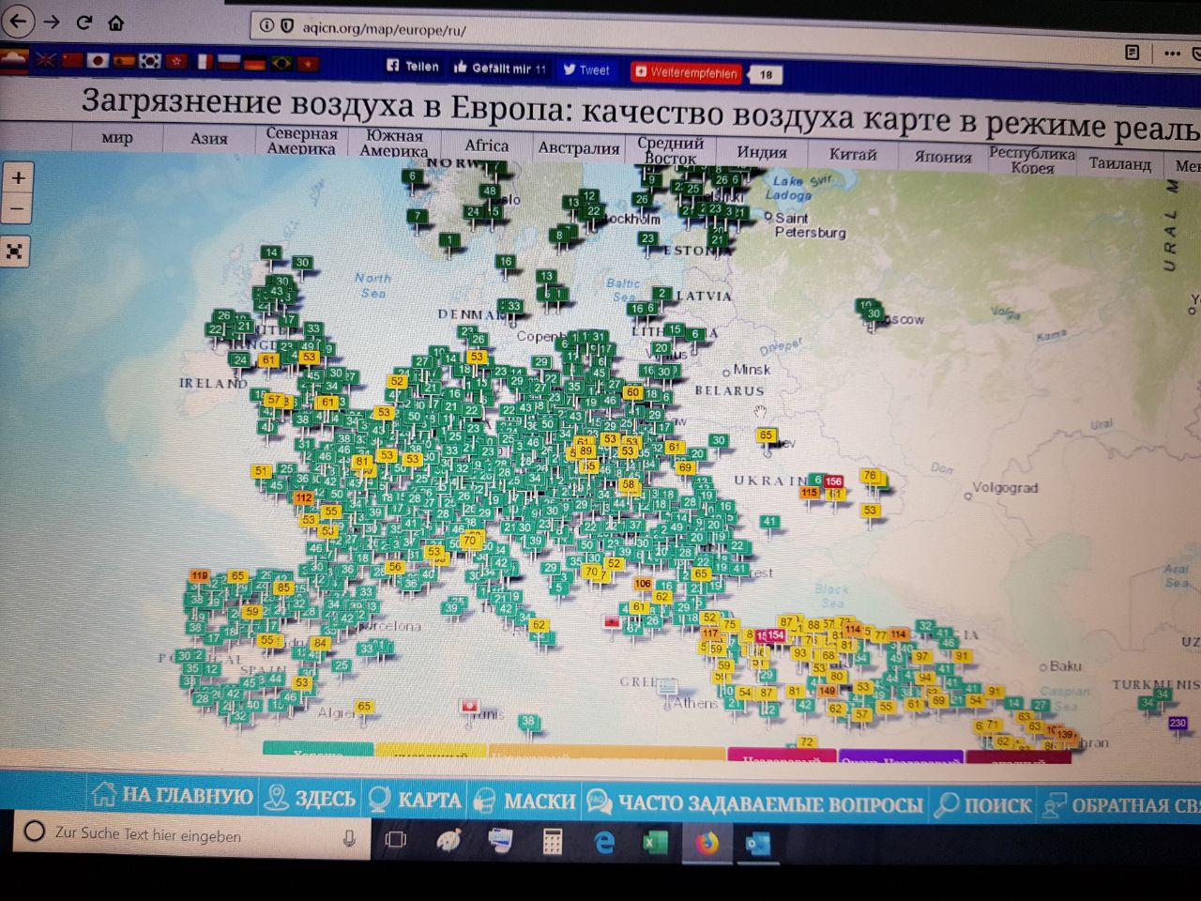1201x901 pixels.
Task: Choose the Vietnam flag language
Action: click(308, 64)
